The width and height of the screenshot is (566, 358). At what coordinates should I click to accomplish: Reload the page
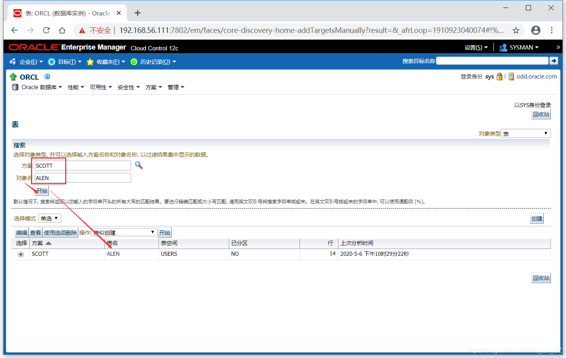(46, 30)
